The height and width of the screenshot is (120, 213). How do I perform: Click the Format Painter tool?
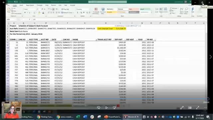pos(16,13)
